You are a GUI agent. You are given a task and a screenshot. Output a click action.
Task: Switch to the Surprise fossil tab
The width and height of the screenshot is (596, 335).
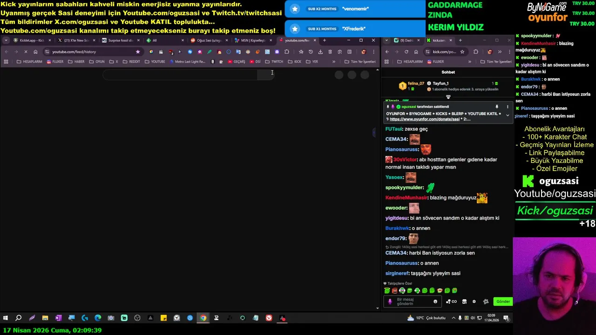tap(121, 40)
